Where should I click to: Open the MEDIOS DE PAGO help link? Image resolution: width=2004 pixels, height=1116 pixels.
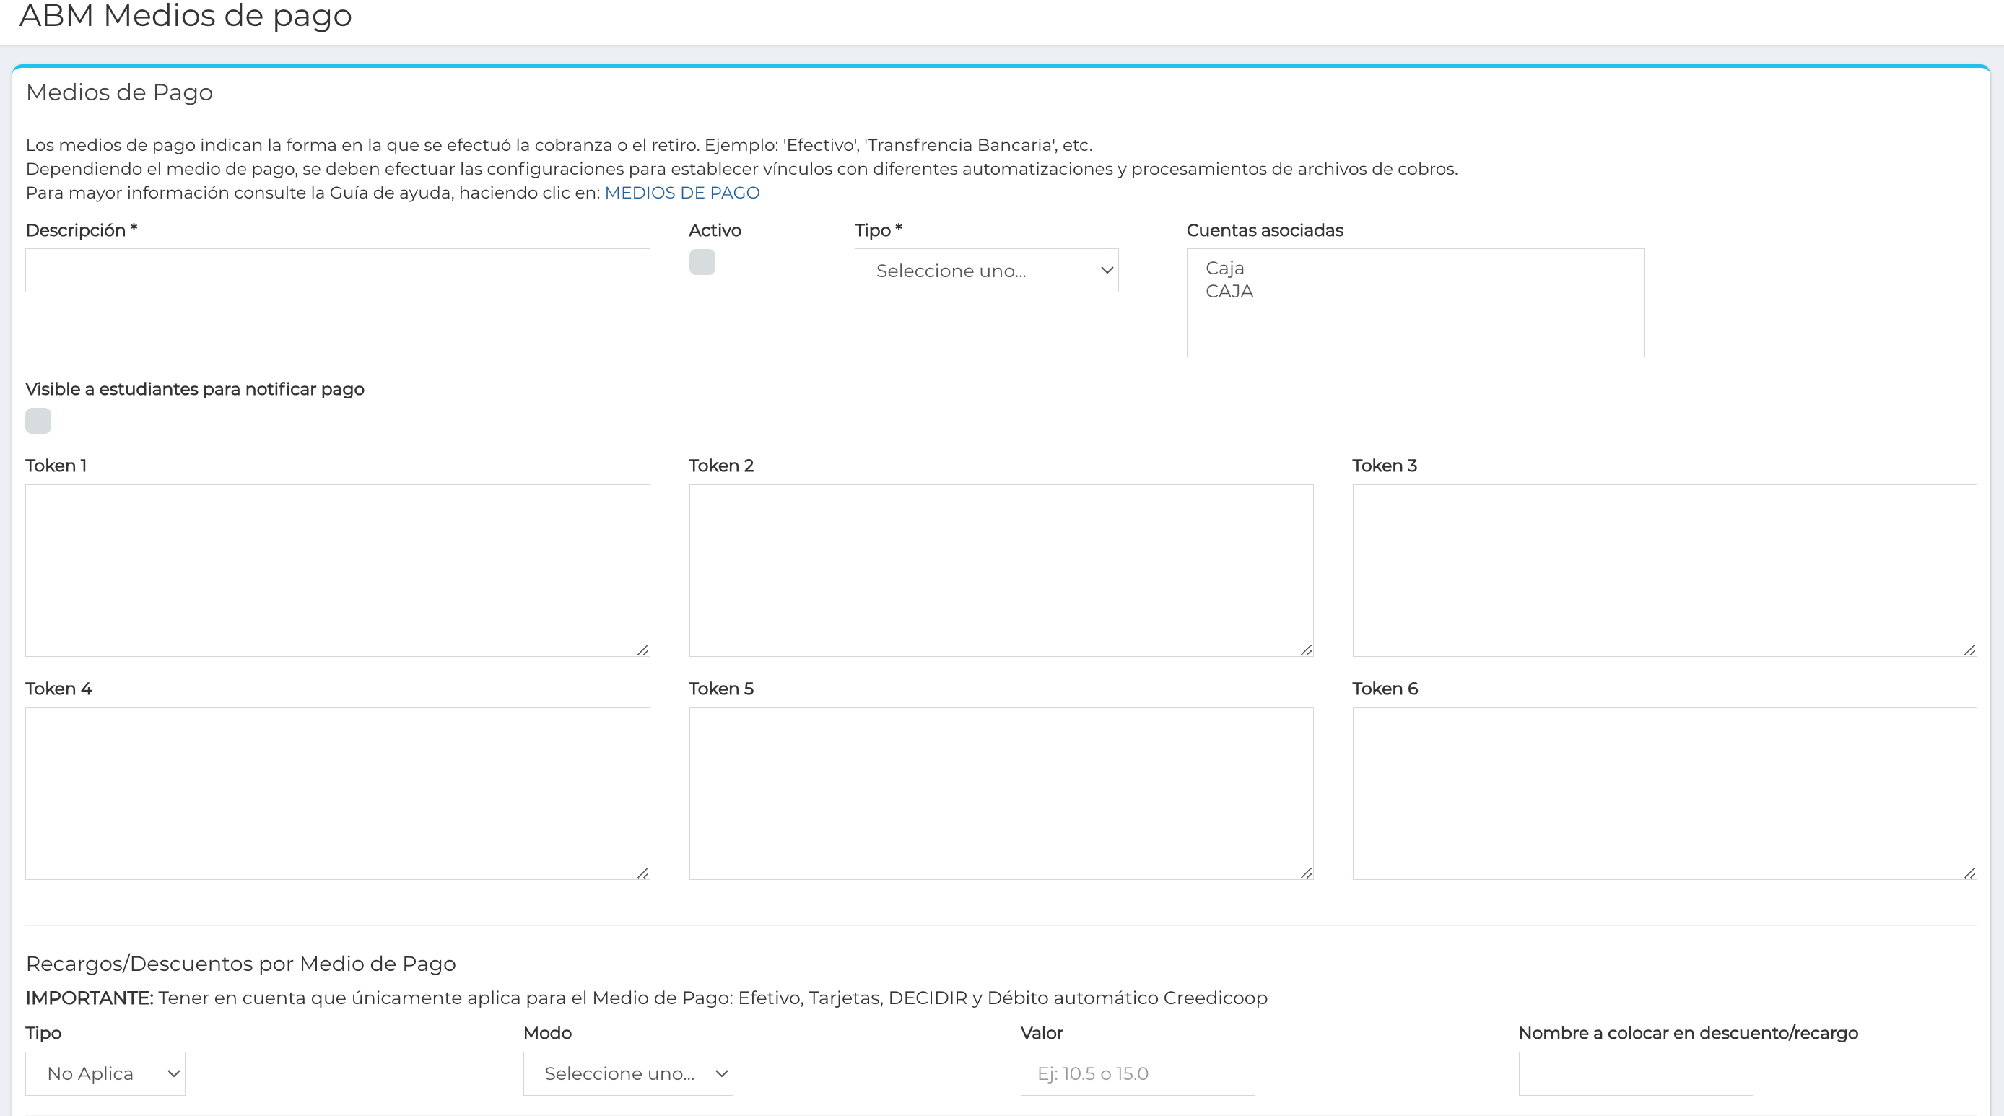tap(681, 193)
